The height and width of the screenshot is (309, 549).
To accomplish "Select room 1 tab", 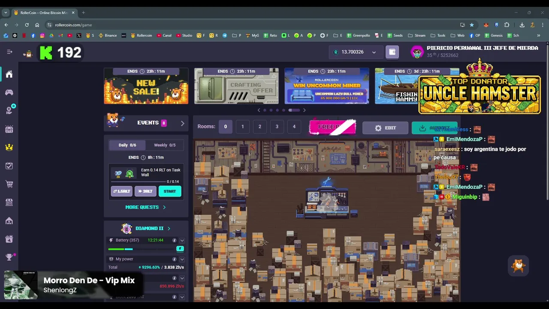I will pos(242,127).
